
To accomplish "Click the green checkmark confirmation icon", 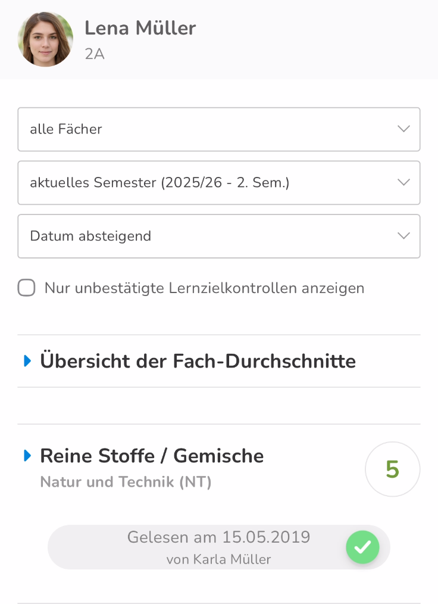I will tap(362, 547).
